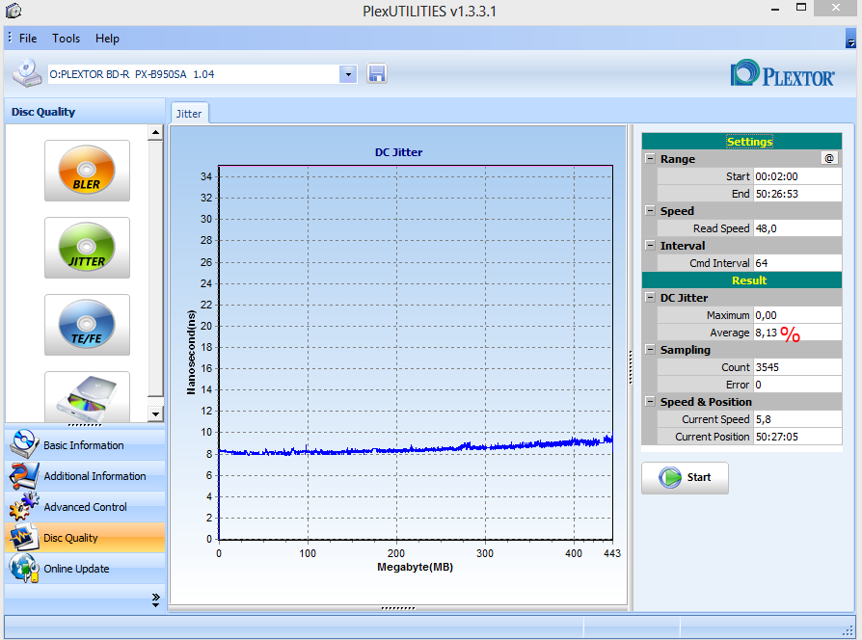
Task: Click the splitter grip under the disc test list
Action: [85, 425]
